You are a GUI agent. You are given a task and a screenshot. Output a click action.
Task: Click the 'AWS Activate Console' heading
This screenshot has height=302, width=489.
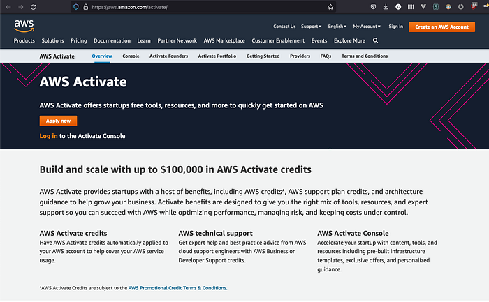[x=353, y=233]
